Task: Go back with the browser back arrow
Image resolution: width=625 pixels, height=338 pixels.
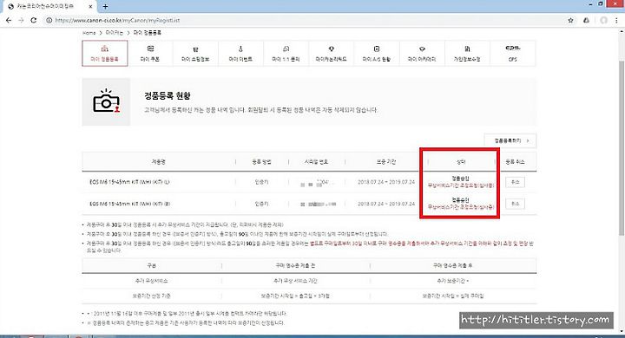Action: click(x=9, y=20)
